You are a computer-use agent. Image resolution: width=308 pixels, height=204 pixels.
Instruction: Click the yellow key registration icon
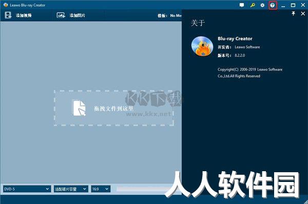(253, 5)
